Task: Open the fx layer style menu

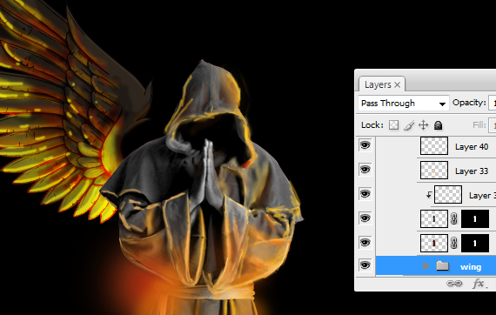Action: [x=479, y=284]
